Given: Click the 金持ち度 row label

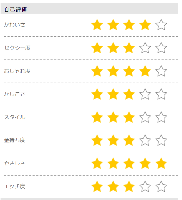Looking at the screenshot, I should point(14,140).
